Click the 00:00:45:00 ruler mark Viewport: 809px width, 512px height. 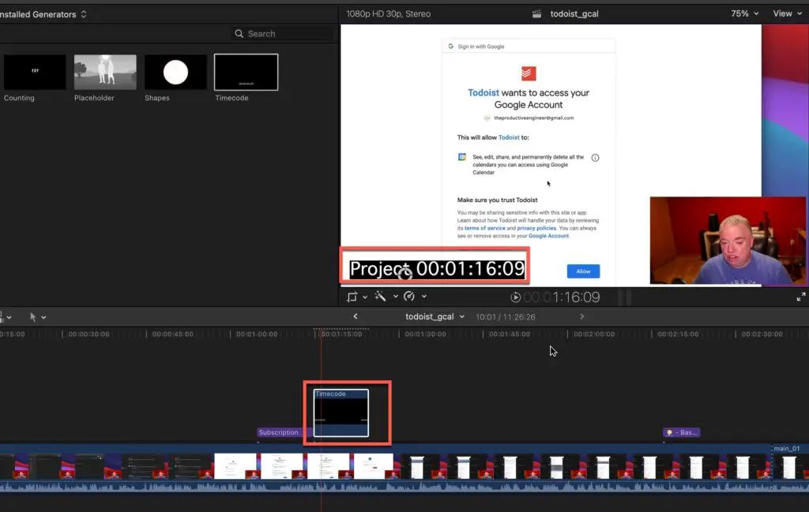click(x=173, y=334)
